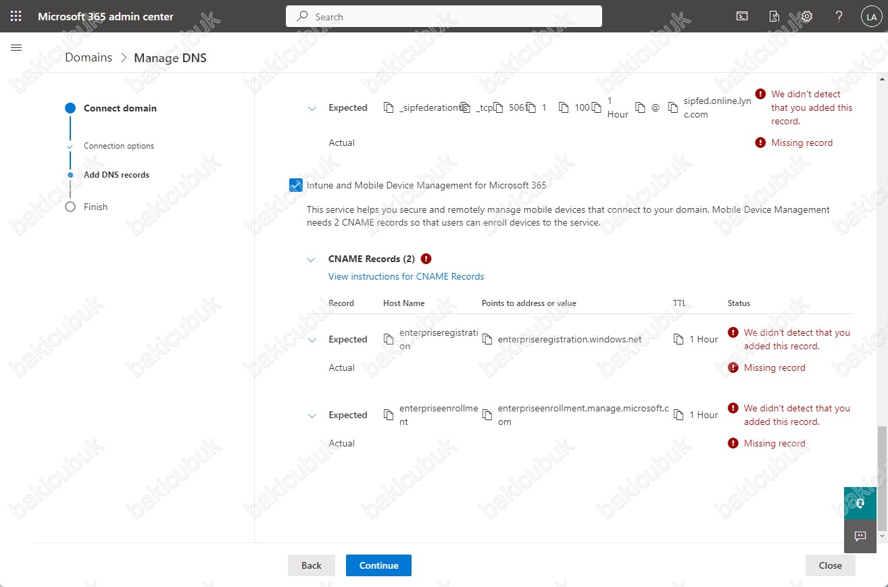888x587 pixels.
Task: Click error icon next to CNAME Records (2)
Action: (426, 259)
